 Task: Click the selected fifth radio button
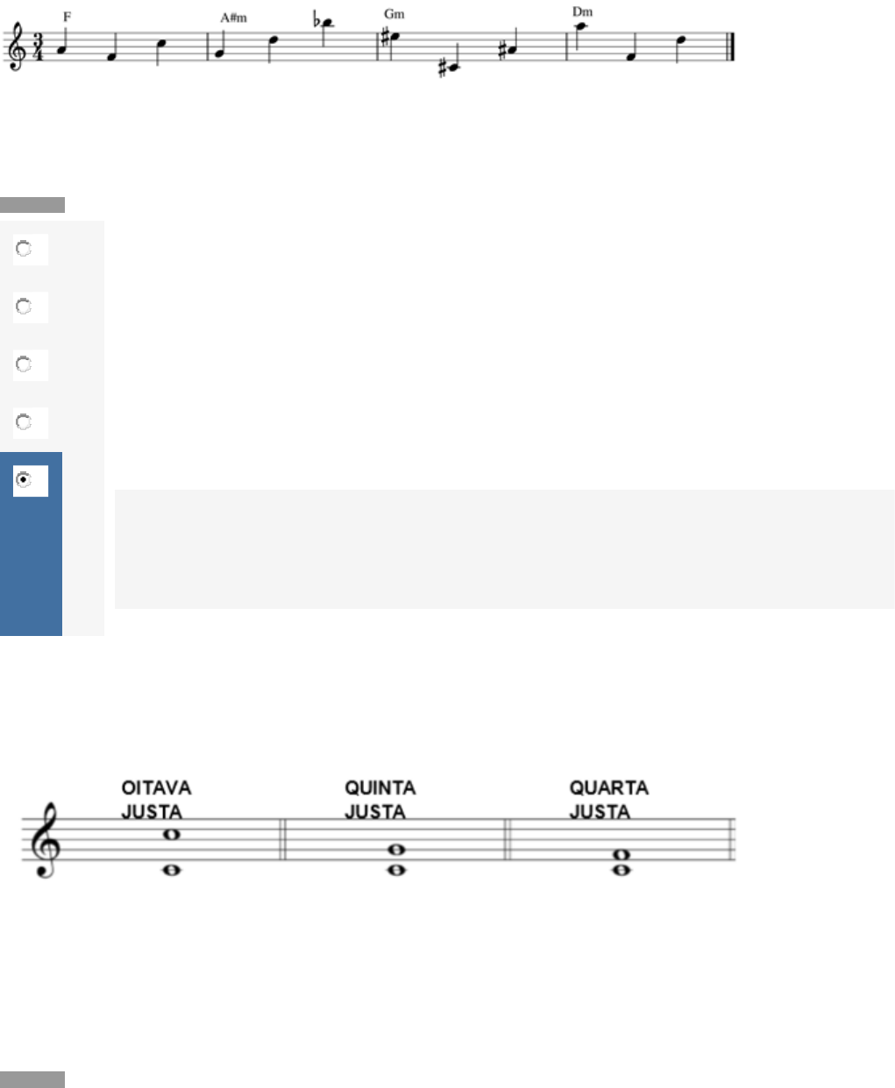coord(24,480)
